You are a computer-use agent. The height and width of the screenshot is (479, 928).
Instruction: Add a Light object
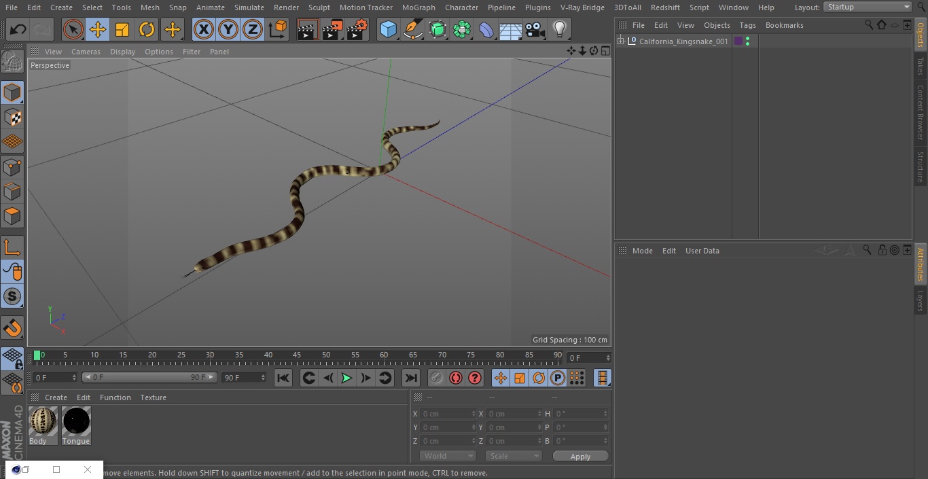tap(559, 29)
